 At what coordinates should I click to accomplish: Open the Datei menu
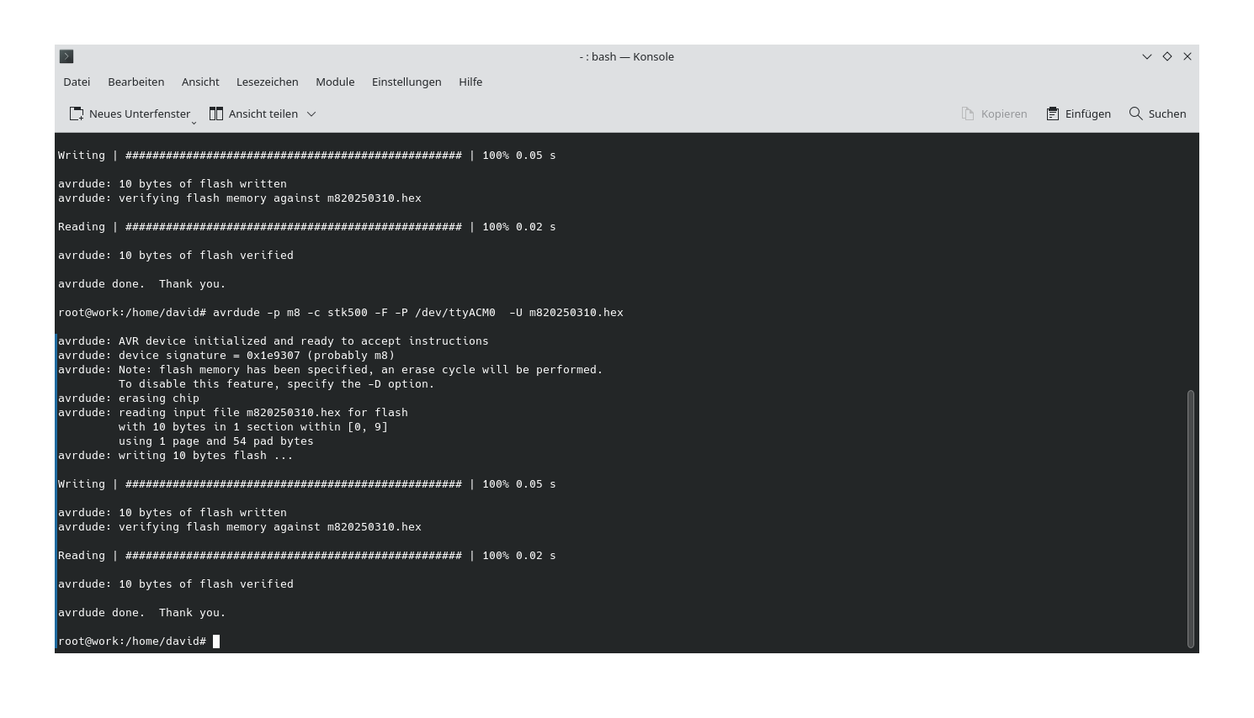(x=76, y=82)
